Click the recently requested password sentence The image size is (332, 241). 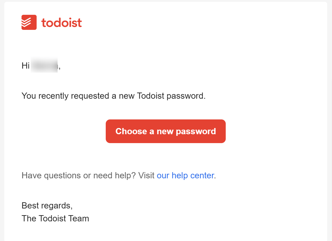click(113, 96)
